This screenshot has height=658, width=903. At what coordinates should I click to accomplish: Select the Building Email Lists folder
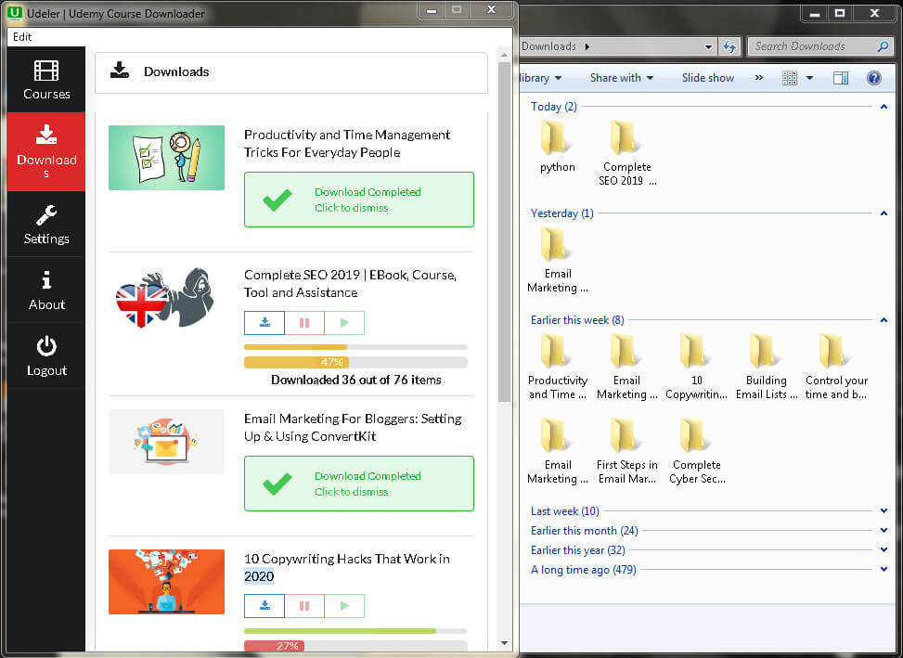click(x=766, y=367)
